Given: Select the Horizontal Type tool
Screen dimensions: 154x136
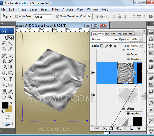Looking at the screenshot, I should pos(10,79).
